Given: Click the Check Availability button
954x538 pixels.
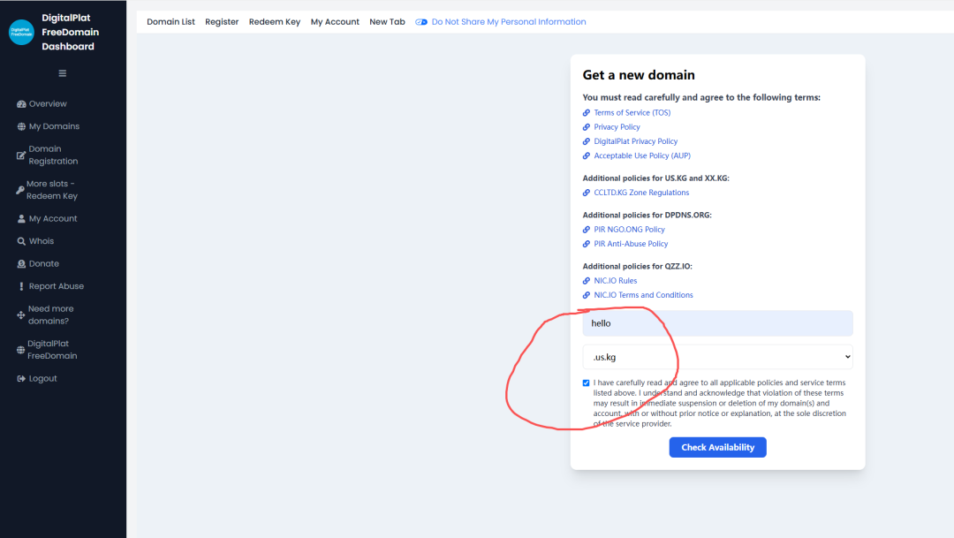Looking at the screenshot, I should [717, 448].
